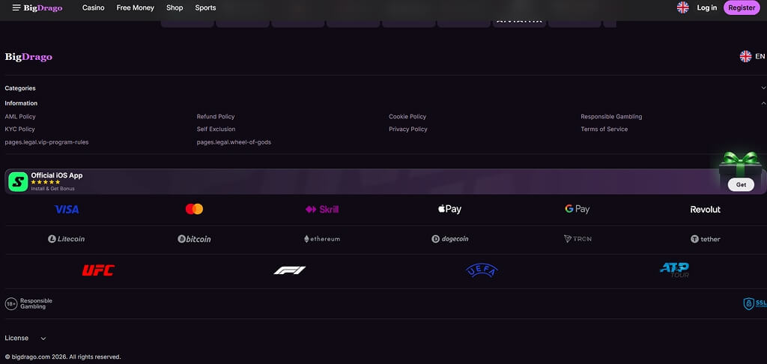The width and height of the screenshot is (767, 364).
Task: Collapse the Information section chevron
Action: 763,103
